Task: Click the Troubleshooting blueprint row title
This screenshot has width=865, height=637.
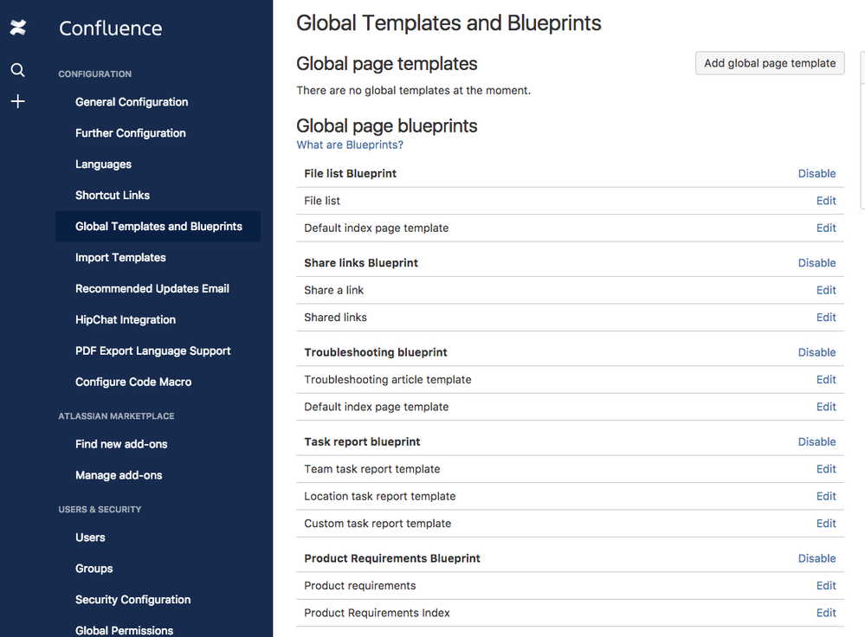Action: coord(375,352)
